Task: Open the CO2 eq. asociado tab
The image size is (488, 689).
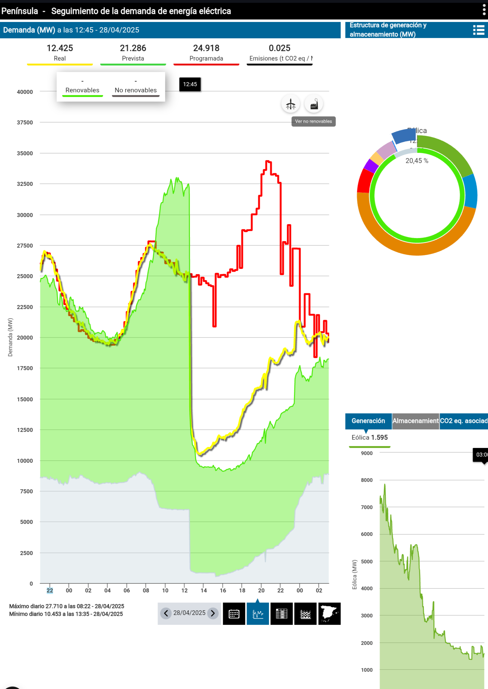Action: tap(464, 421)
